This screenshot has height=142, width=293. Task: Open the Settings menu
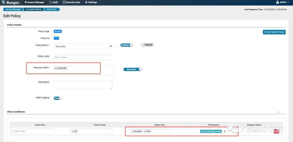pos(91,2)
